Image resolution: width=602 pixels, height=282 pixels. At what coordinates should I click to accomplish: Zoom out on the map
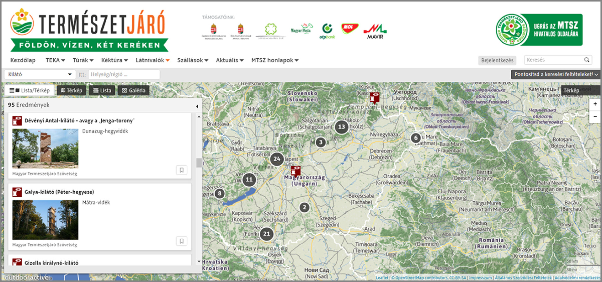coord(595,116)
